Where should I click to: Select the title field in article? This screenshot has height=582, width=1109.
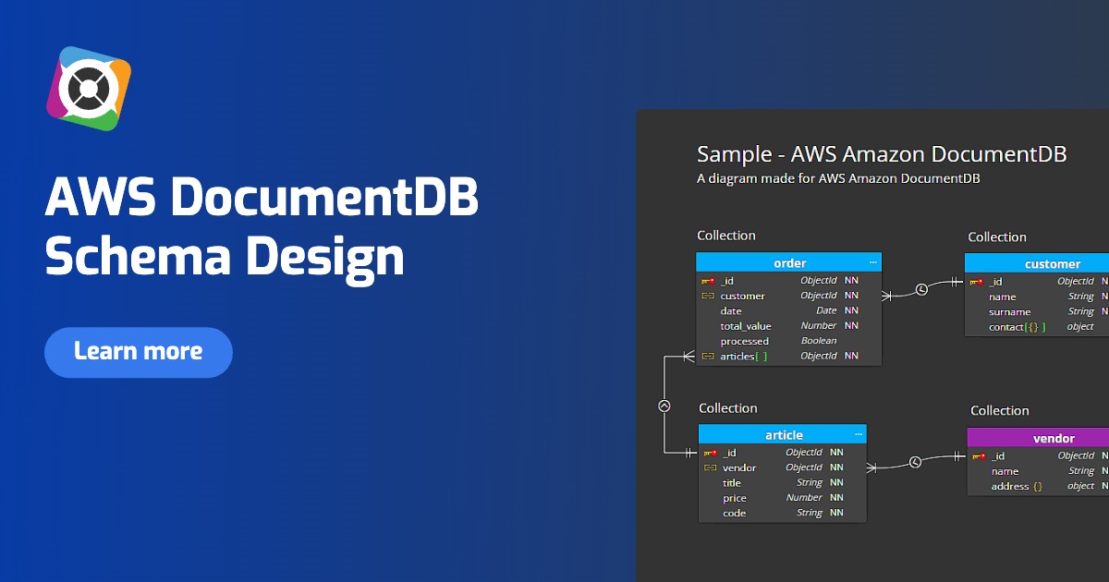(732, 482)
